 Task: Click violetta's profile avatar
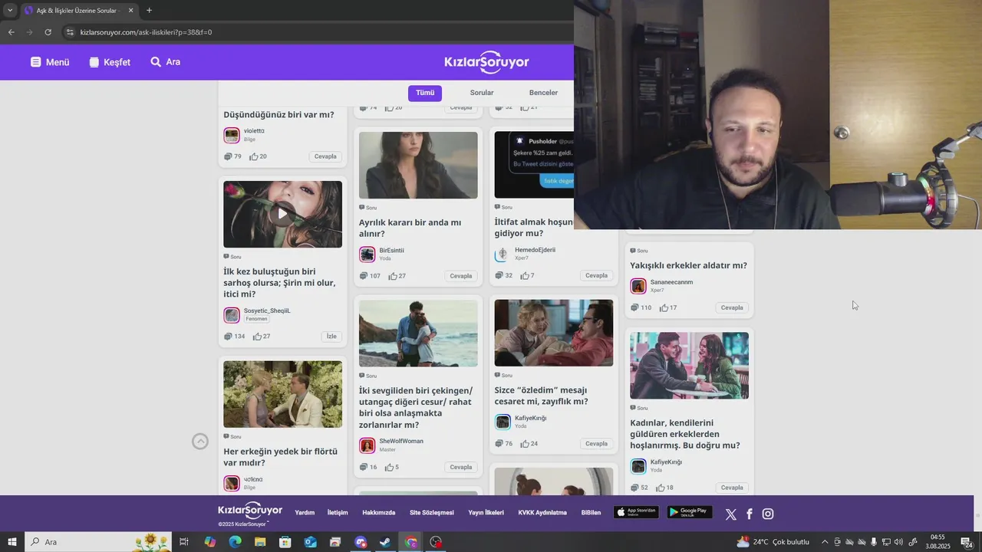click(x=232, y=136)
